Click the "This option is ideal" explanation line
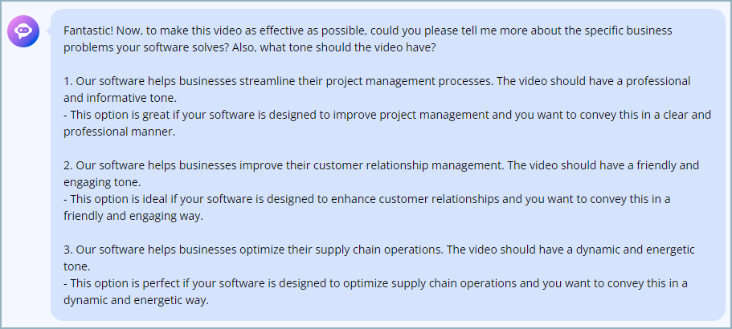Image resolution: width=732 pixels, height=329 pixels. tap(367, 207)
